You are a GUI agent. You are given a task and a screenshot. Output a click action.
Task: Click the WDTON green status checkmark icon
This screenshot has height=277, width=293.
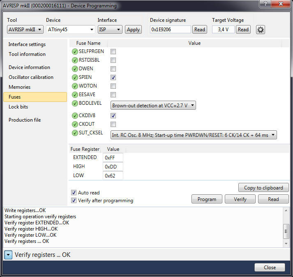click(75, 86)
